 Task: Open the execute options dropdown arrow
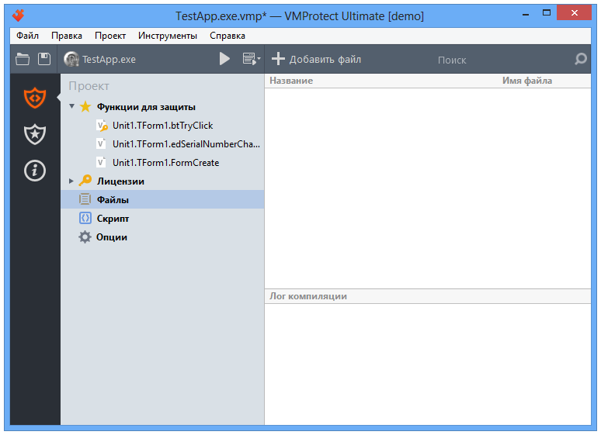point(259,59)
